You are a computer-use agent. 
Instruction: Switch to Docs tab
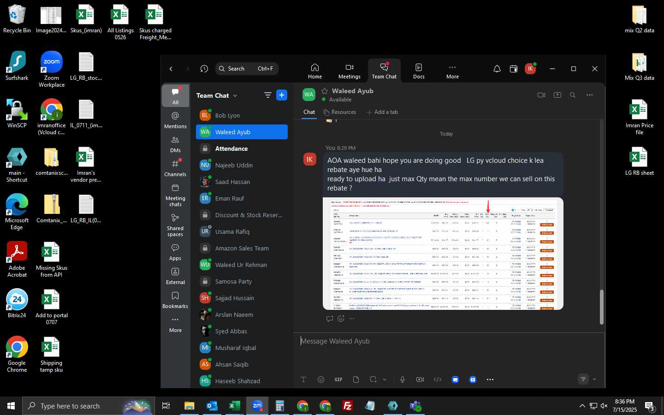click(419, 71)
